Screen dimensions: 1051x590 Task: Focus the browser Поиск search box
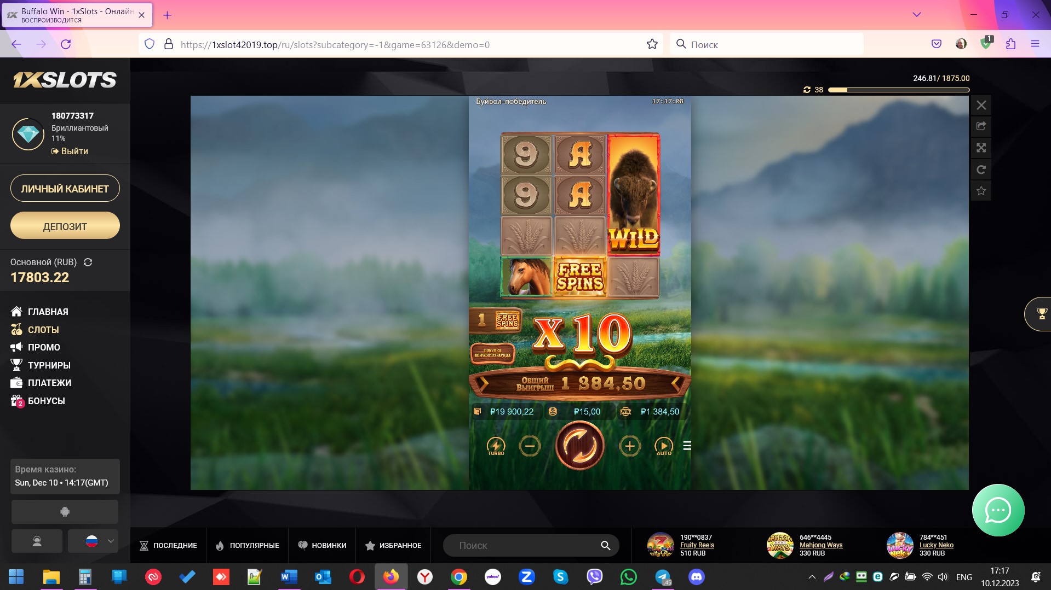click(767, 44)
